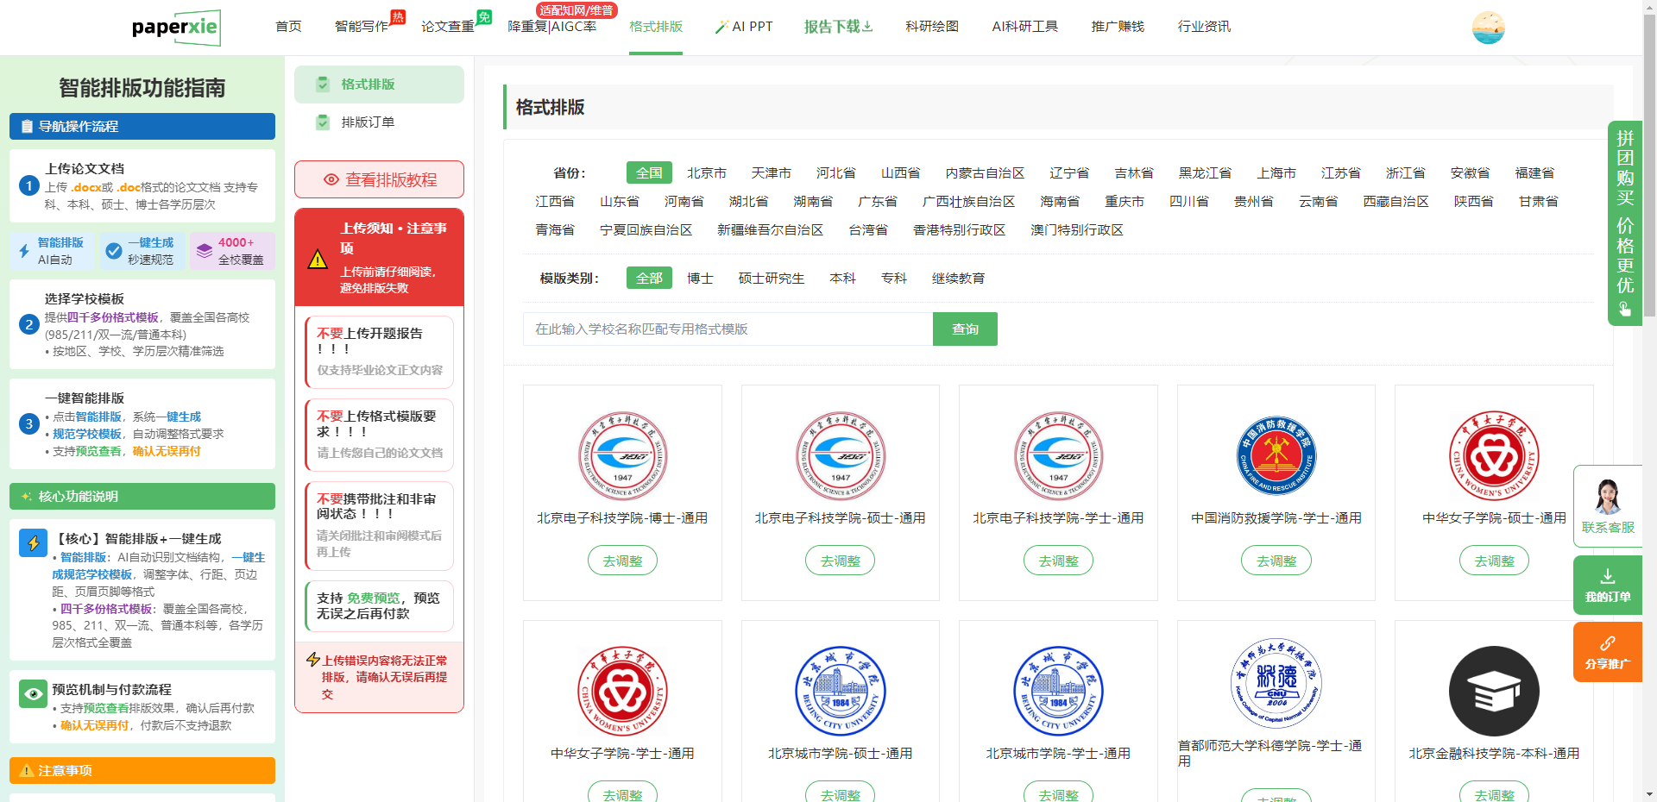Click the 我的订单 download icon
The height and width of the screenshot is (802, 1657).
click(x=1608, y=576)
